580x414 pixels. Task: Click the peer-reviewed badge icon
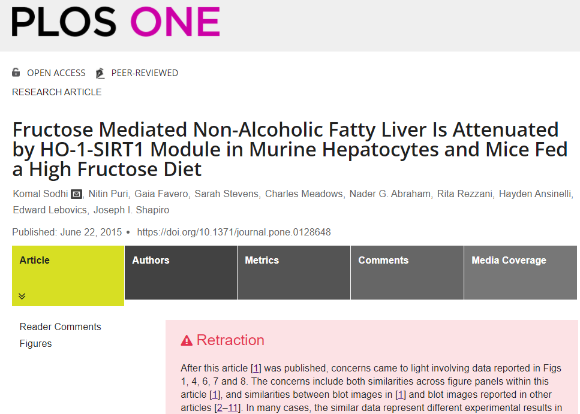coord(100,73)
